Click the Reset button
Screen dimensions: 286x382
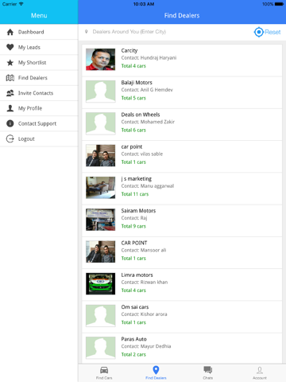(x=272, y=32)
